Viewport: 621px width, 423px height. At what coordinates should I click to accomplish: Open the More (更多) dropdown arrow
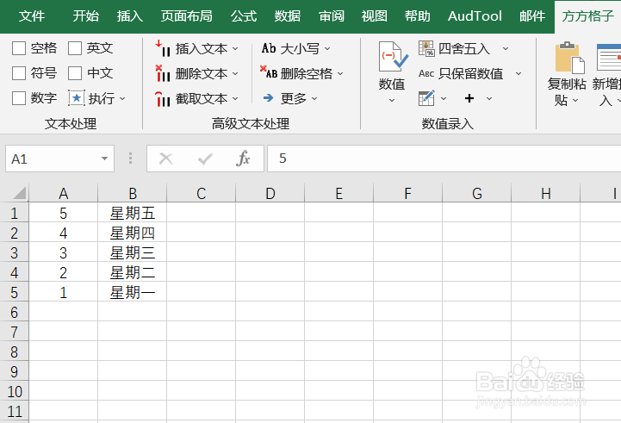point(314,98)
